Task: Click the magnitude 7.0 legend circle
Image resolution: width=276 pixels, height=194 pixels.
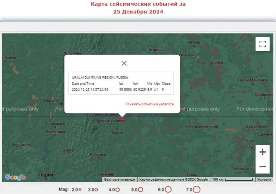Action: point(196,190)
